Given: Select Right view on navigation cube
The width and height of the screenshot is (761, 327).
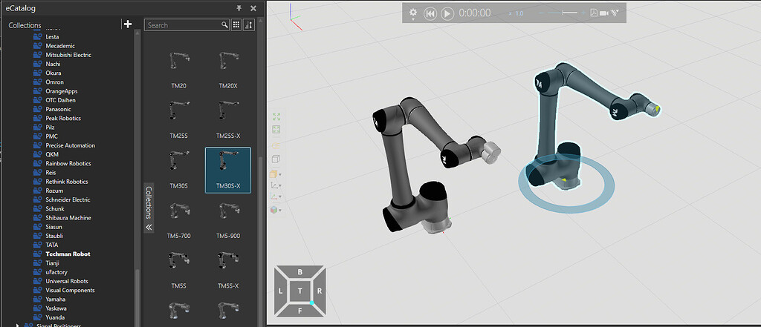Looking at the screenshot, I should [x=319, y=291].
